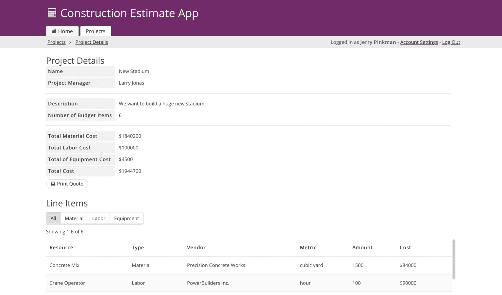Click the Construction Estimate App title
Screen dimensions: 502x295
[x=130, y=13]
